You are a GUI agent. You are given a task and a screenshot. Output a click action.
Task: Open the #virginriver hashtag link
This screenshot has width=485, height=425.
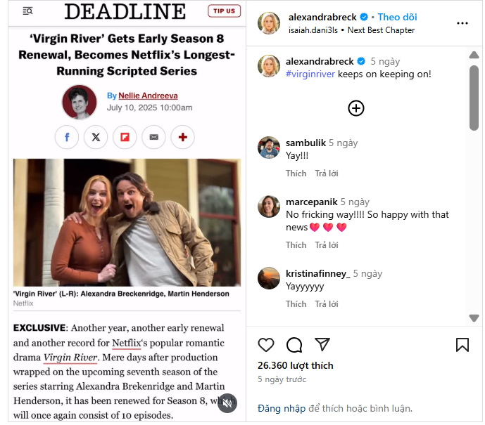click(x=310, y=74)
